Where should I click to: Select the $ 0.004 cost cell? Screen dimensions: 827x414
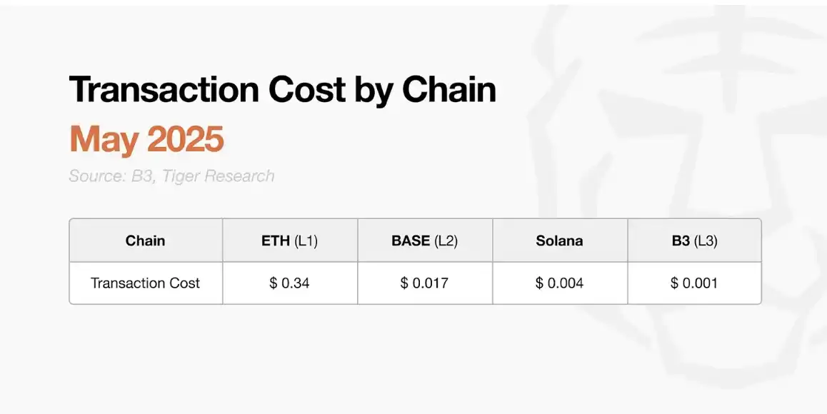click(x=559, y=283)
